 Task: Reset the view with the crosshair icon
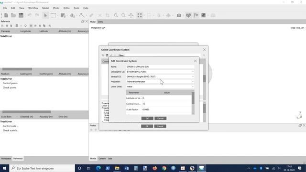pyautogui.click(x=131, y=15)
